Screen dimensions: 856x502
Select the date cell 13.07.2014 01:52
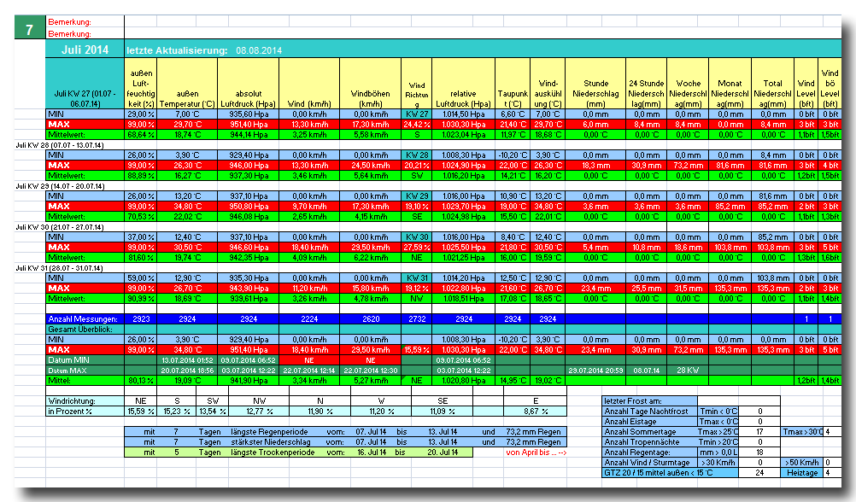pyautogui.click(x=187, y=360)
